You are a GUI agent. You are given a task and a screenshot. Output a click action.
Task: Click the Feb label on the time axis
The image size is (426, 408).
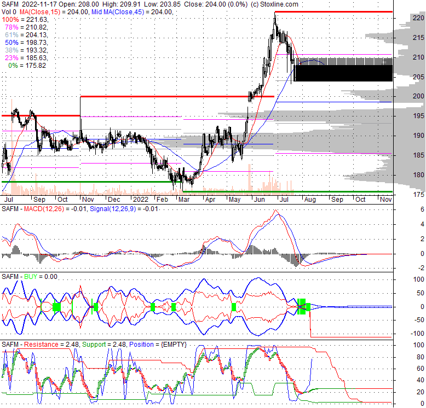(162, 200)
